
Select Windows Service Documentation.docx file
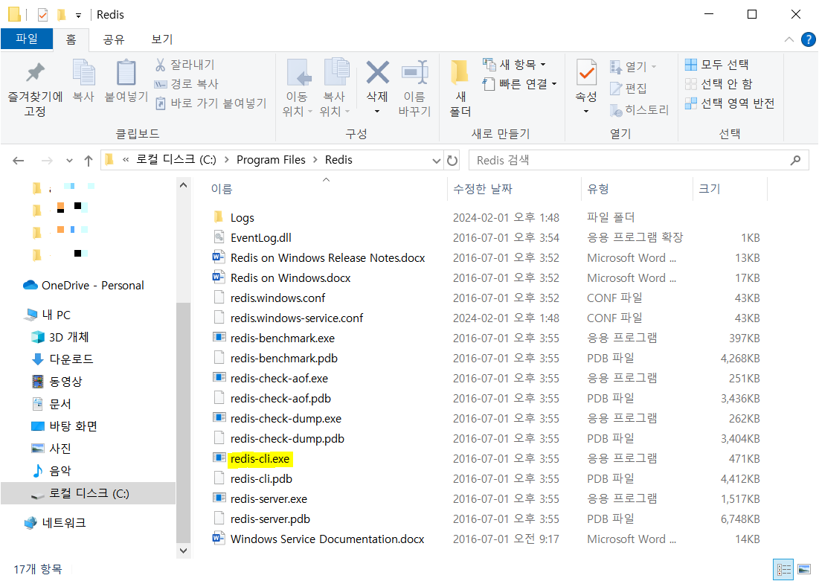(327, 539)
